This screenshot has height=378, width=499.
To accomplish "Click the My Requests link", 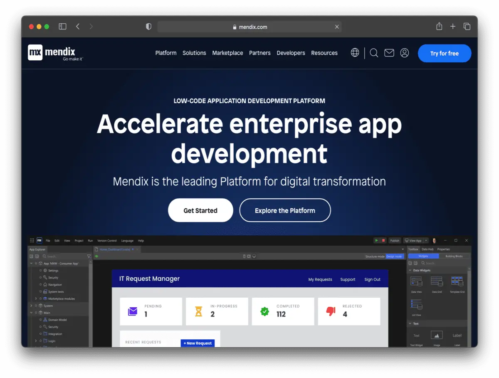I will point(320,279).
